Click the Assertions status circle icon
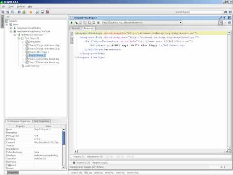This screenshot has width=233, height=175. click(74, 162)
